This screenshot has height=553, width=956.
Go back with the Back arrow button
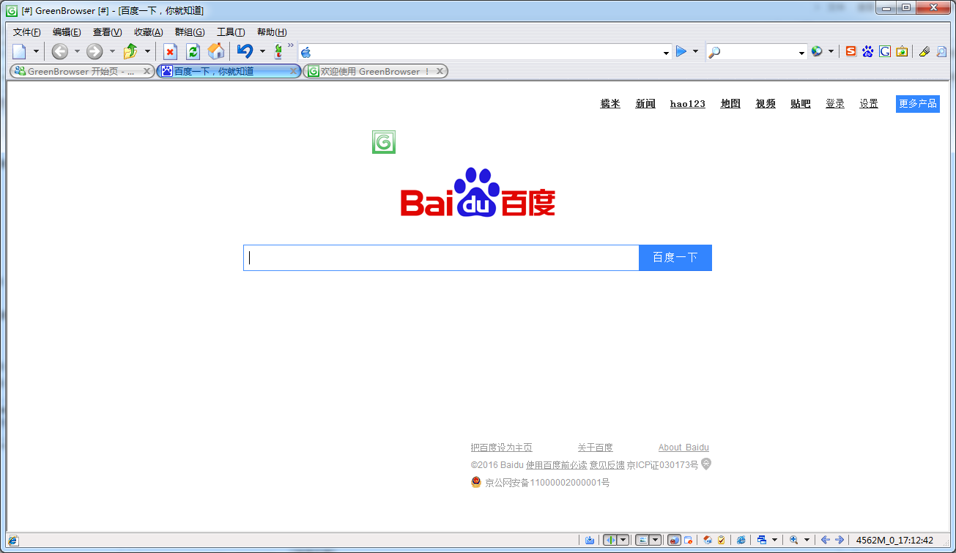coord(60,51)
